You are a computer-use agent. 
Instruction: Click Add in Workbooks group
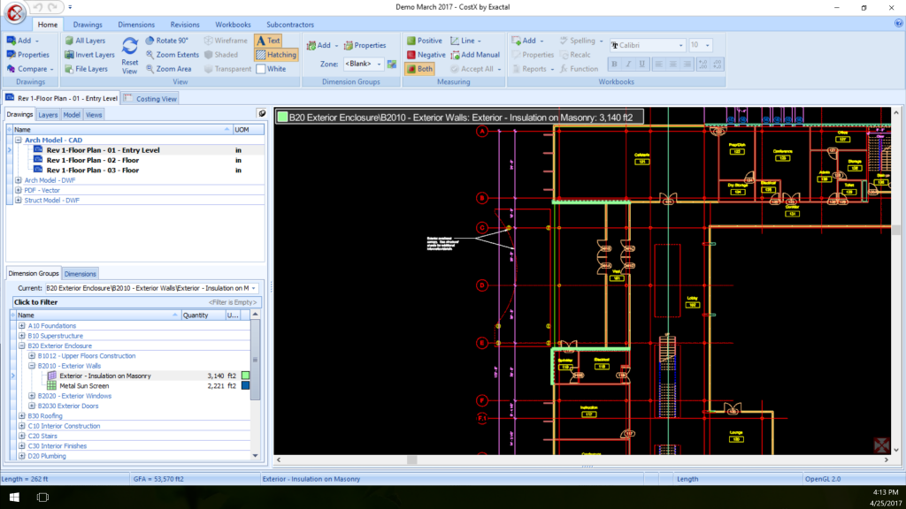[527, 41]
